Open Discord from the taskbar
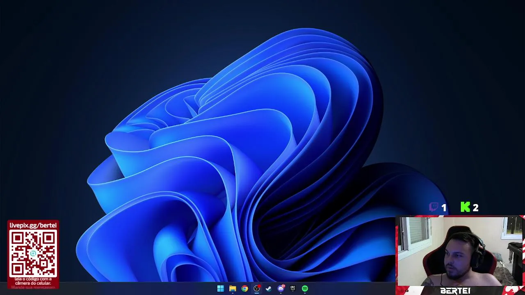 [281, 288]
